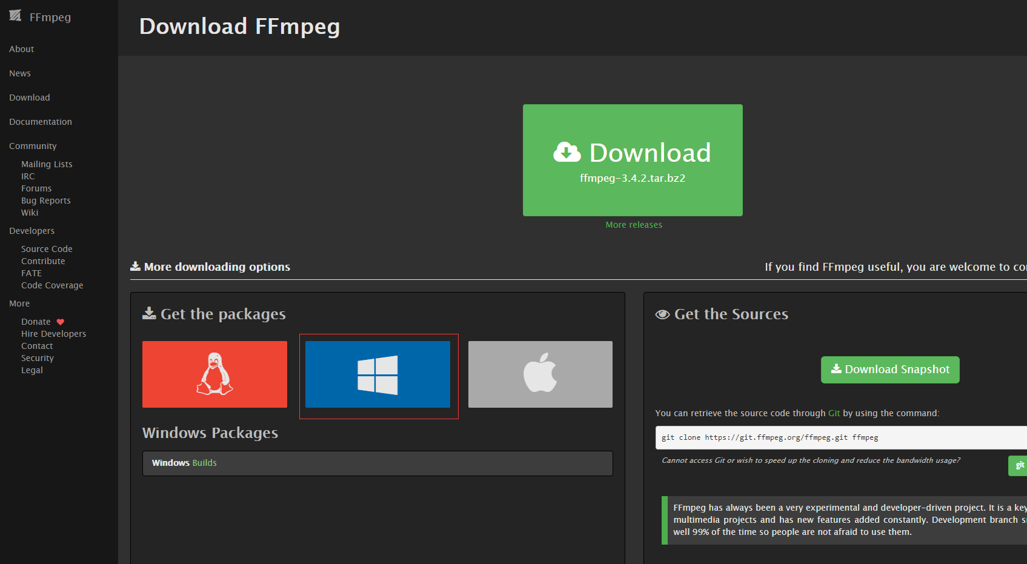Click the FFmpeg logo icon
Image resolution: width=1027 pixels, height=564 pixels.
15,16
